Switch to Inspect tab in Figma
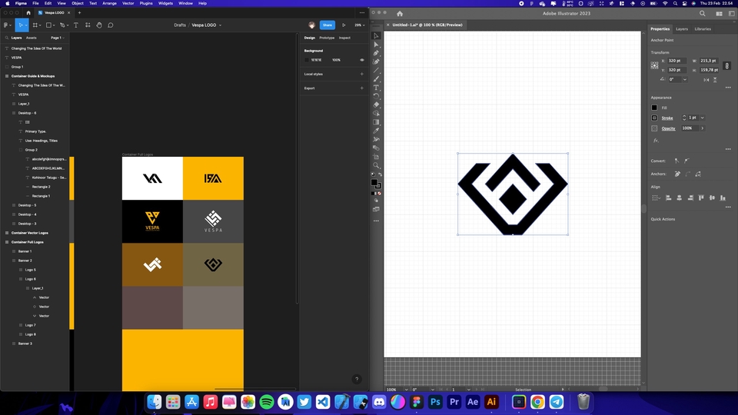Screen dimensions: 738x415 pyautogui.click(x=344, y=38)
